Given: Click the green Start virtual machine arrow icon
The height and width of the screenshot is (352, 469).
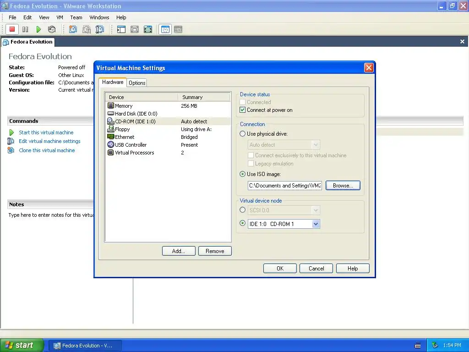Looking at the screenshot, I should tap(11, 132).
